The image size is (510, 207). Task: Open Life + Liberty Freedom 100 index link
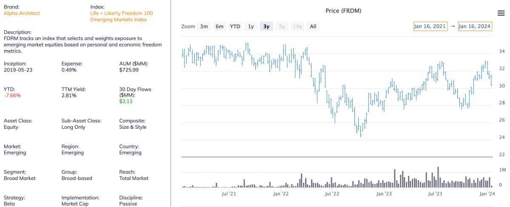tap(119, 16)
